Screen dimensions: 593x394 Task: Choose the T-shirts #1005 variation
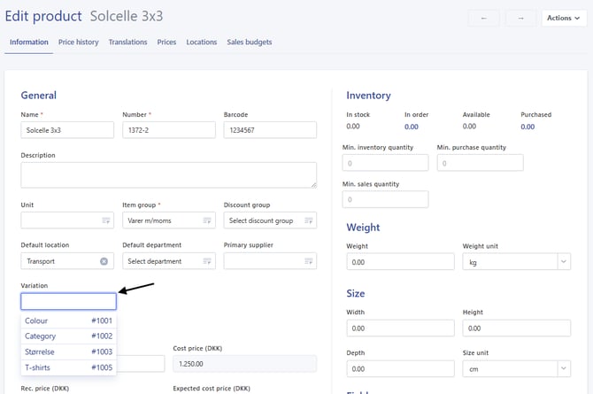(x=68, y=367)
